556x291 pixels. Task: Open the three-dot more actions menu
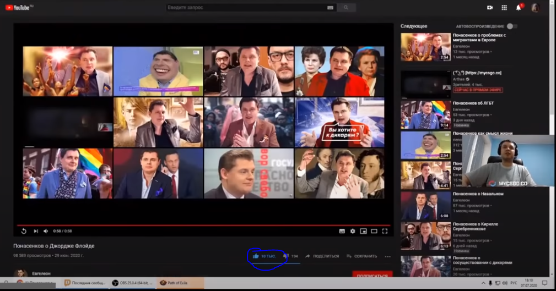(x=387, y=256)
